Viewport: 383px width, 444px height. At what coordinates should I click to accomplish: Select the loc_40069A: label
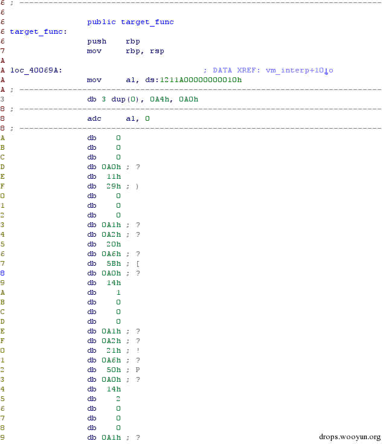click(x=36, y=70)
